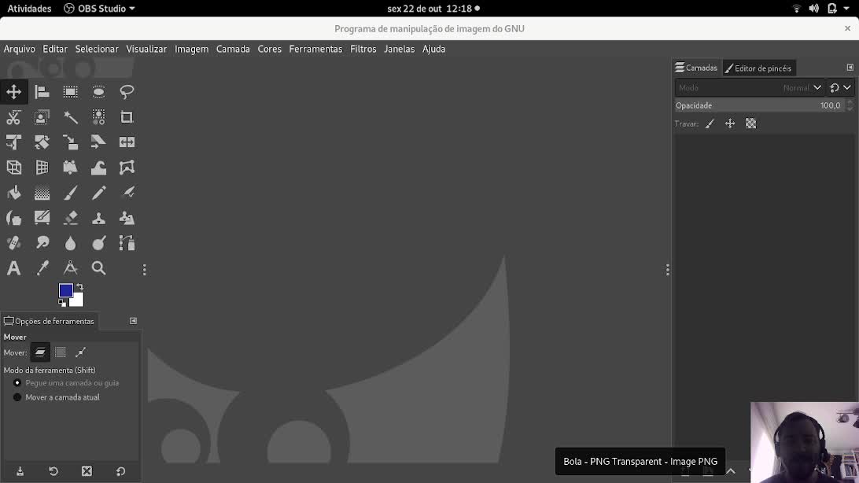This screenshot has height=483, width=859.
Task: Select the Gradient tool
Action: coord(42,192)
